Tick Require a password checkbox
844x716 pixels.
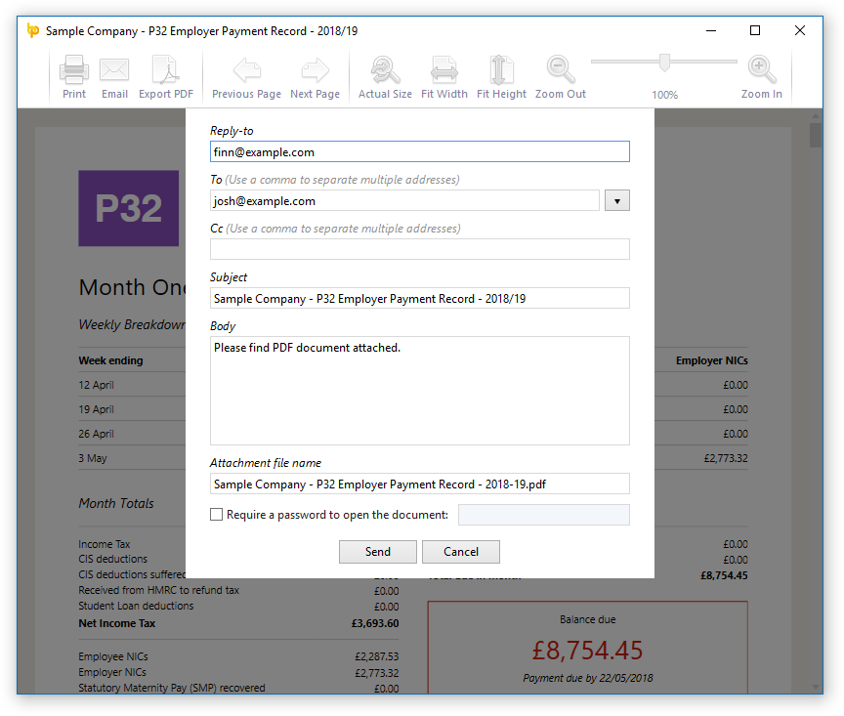tap(217, 515)
